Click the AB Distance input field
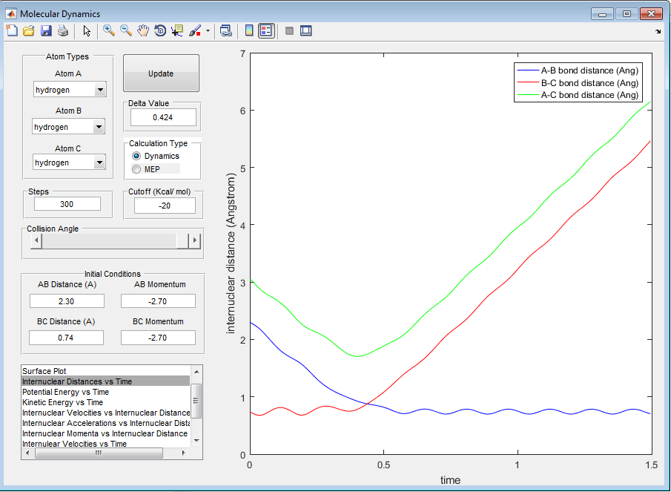 67,301
